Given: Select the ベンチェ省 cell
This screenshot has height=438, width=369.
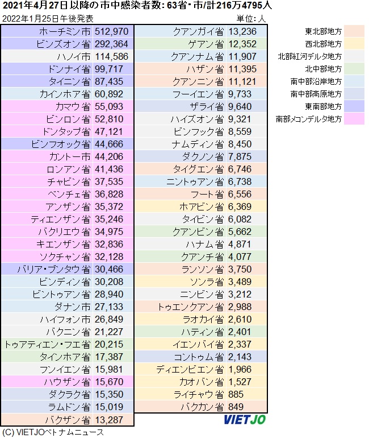Looking at the screenshot, I should coord(47,194).
